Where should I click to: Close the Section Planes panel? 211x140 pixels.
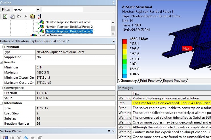click(x=113, y=131)
